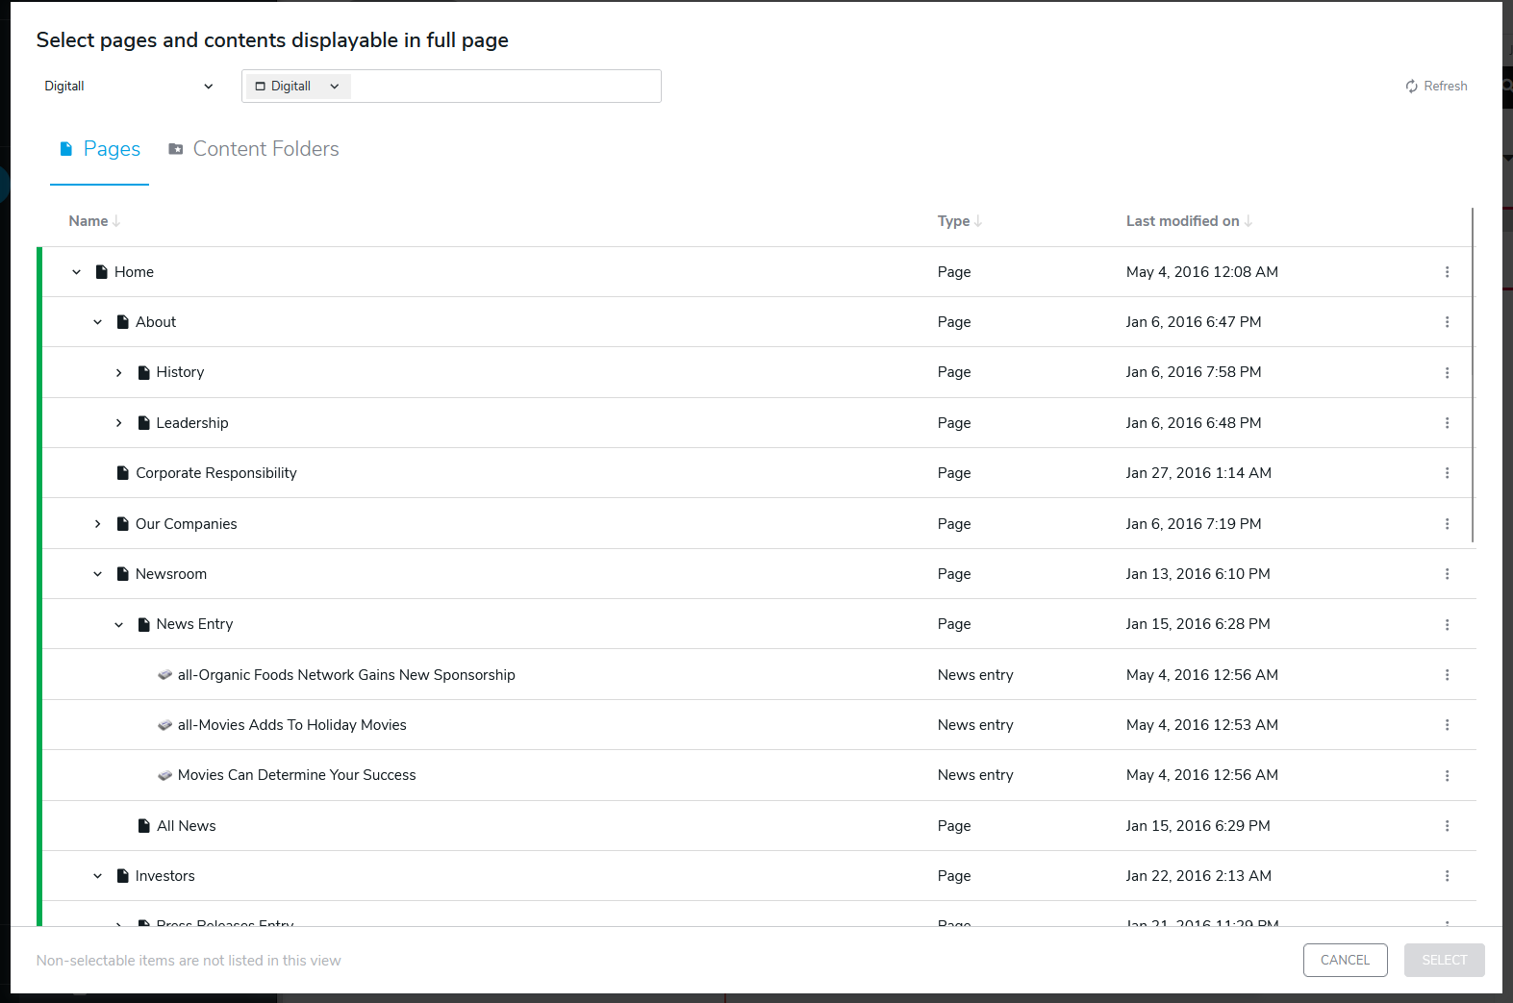Click the page icon next to Leadership
The height and width of the screenshot is (1003, 1513).
144,423
